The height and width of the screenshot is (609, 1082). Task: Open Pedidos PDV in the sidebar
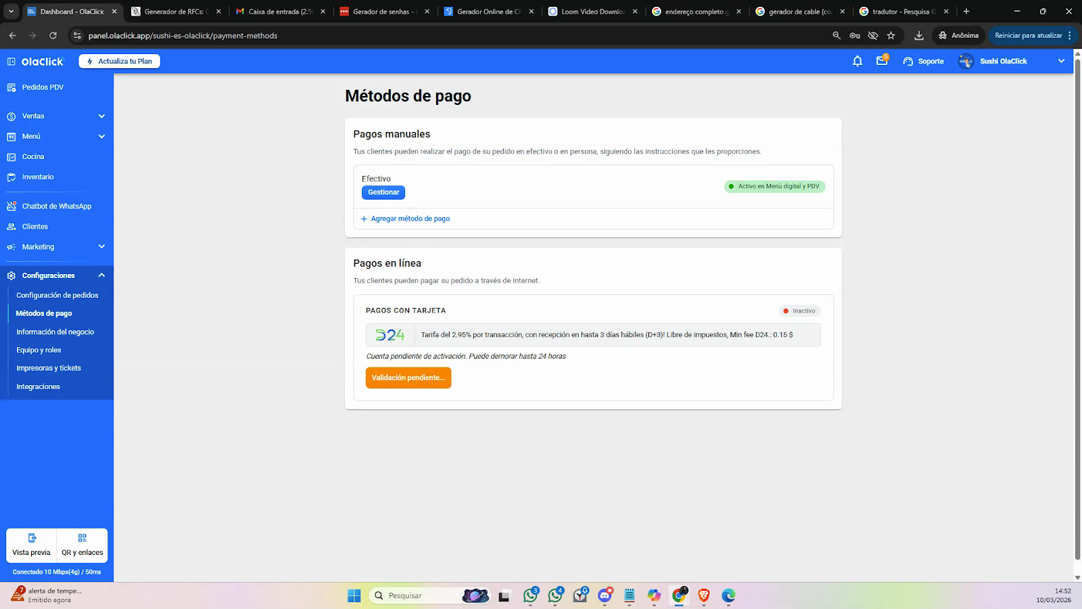click(x=43, y=87)
